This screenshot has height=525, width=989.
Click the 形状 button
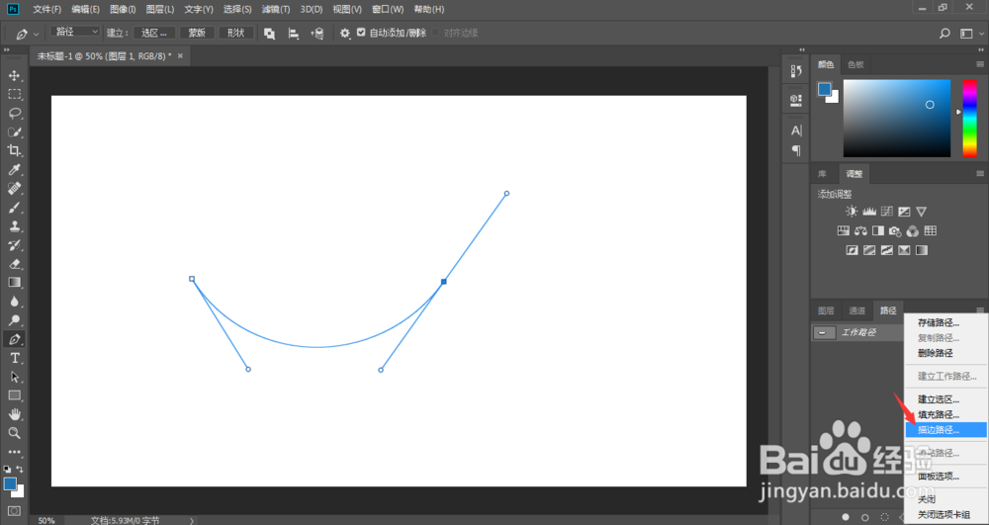tap(236, 33)
